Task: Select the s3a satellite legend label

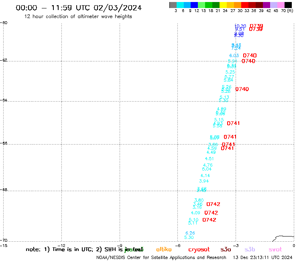Action: click(x=226, y=250)
